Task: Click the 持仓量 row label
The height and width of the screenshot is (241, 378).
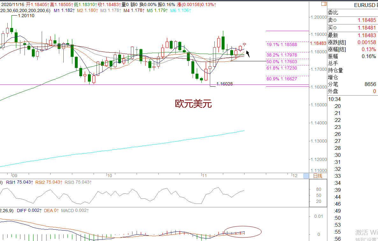Action: pos(335,70)
